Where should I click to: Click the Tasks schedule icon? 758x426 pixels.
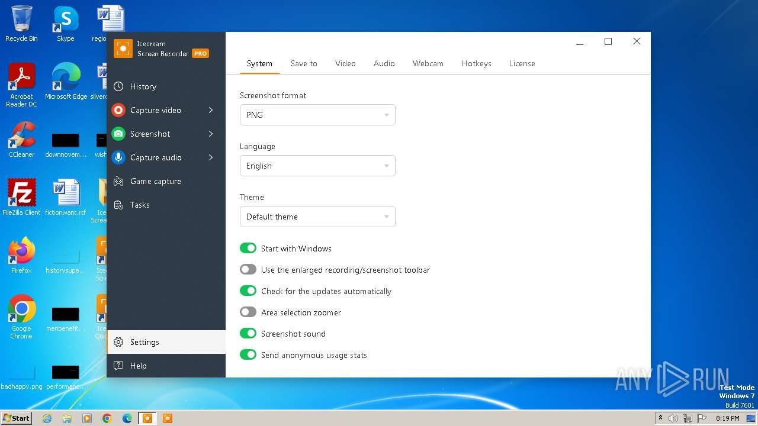118,205
